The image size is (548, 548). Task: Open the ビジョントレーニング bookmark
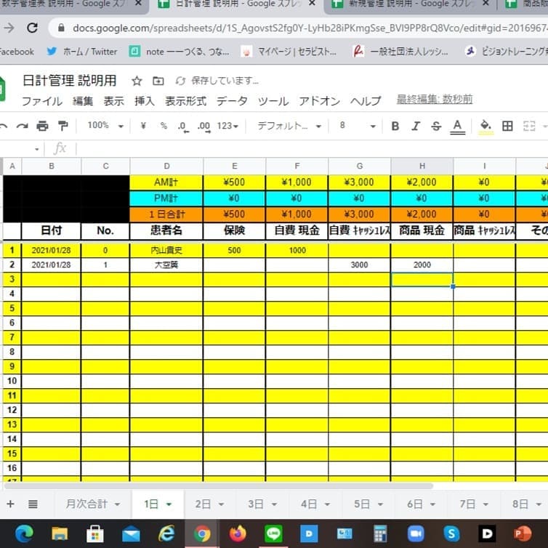point(507,52)
